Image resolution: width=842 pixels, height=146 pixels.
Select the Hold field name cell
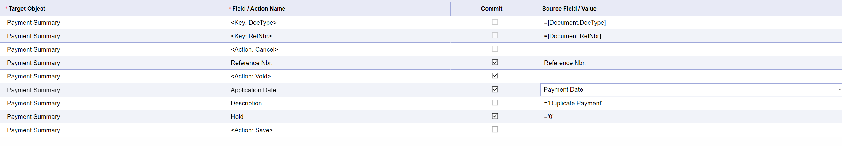pyautogui.click(x=237, y=117)
